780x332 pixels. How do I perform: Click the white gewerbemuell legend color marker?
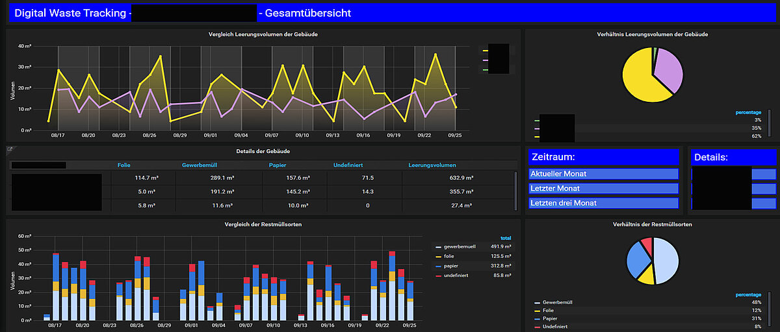[437, 247]
